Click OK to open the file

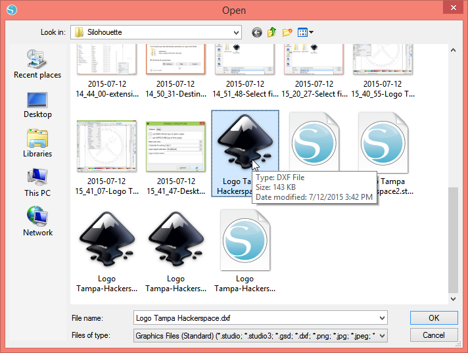pyautogui.click(x=434, y=318)
